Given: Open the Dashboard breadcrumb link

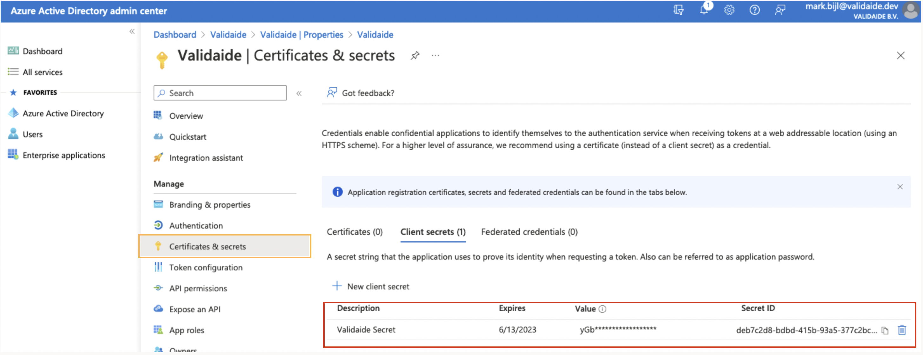Looking at the screenshot, I should [x=175, y=34].
